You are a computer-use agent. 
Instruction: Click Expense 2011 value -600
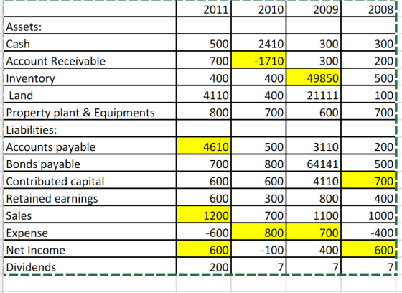pos(204,232)
